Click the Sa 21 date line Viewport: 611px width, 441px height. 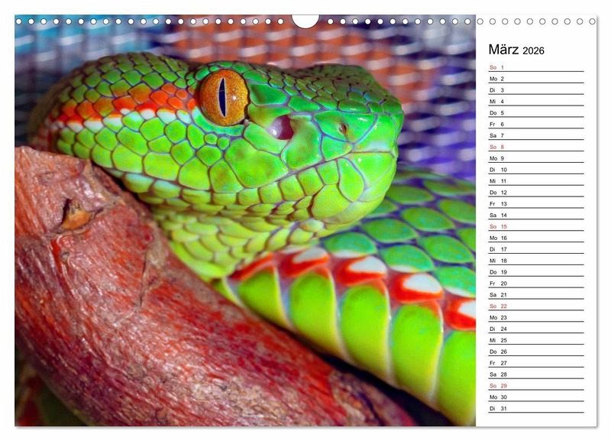(x=535, y=295)
